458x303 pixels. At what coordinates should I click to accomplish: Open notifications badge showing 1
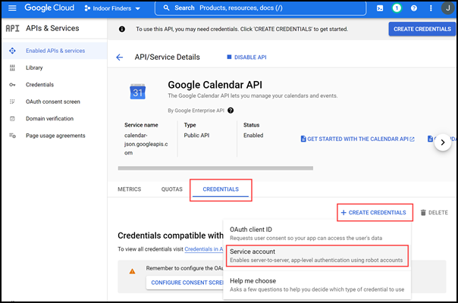(397, 8)
